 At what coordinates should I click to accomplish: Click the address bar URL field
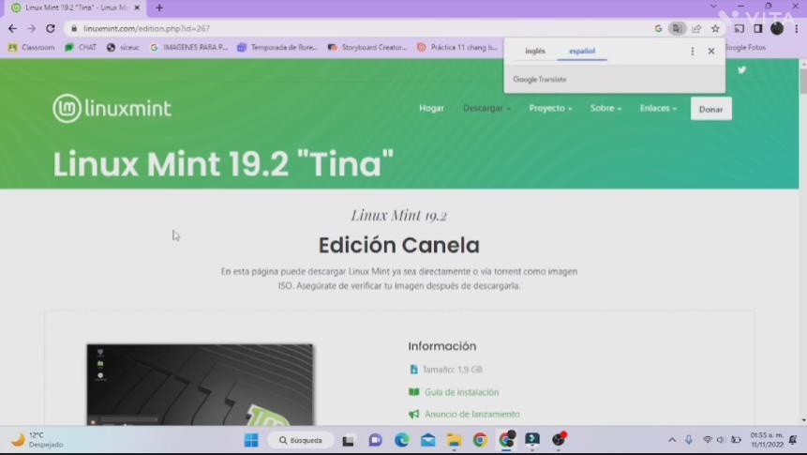(360, 29)
